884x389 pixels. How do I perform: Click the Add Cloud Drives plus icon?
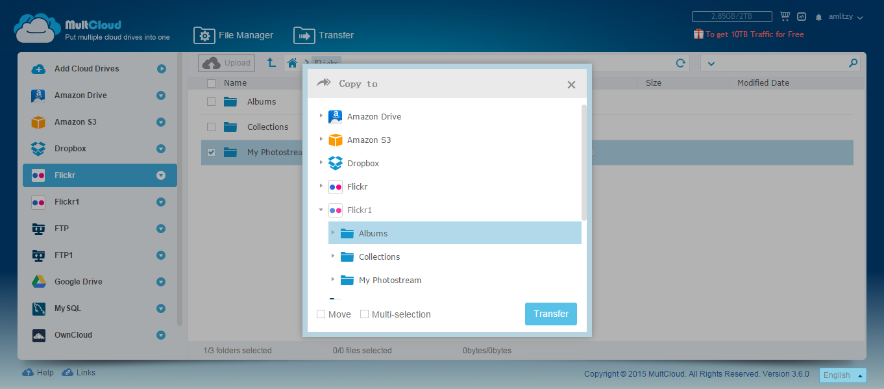(x=38, y=69)
